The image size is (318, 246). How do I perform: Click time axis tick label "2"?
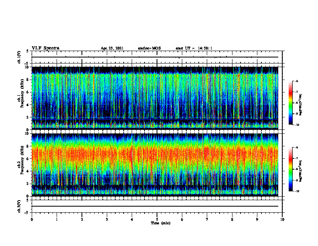pyautogui.click(x=82, y=219)
